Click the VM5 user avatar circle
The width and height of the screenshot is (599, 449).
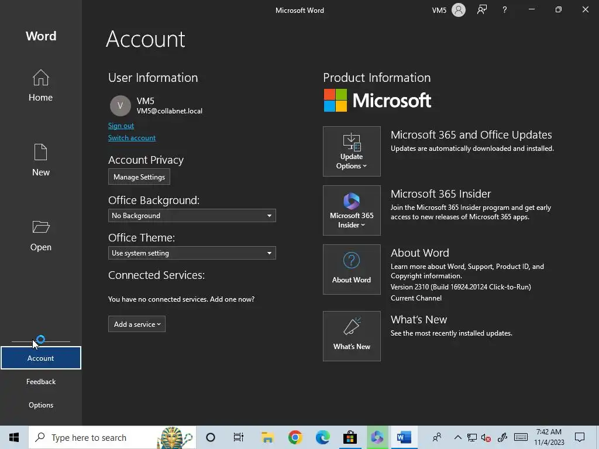(121, 106)
